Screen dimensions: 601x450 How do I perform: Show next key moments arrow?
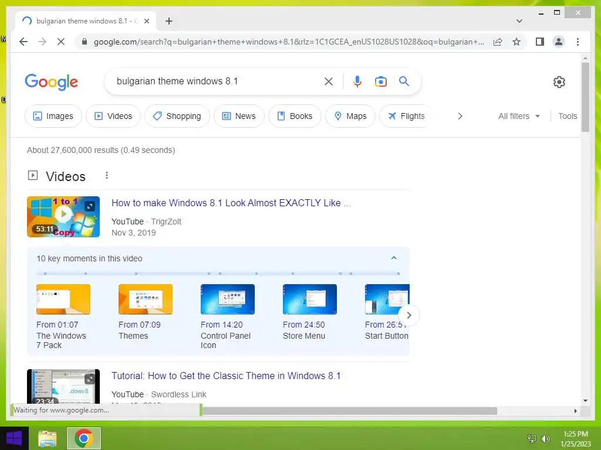point(409,315)
